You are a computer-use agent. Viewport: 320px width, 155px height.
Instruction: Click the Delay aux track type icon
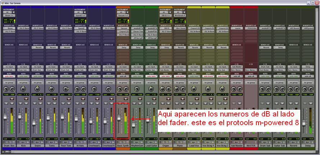click(x=312, y=142)
